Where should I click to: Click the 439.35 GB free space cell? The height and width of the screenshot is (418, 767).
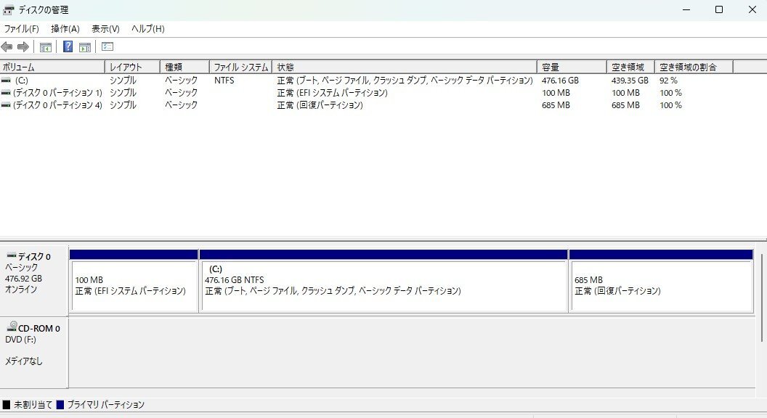[630, 80]
